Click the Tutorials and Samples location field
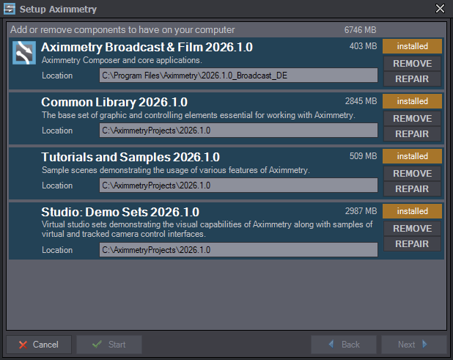The width and height of the screenshot is (453, 360). [x=238, y=185]
